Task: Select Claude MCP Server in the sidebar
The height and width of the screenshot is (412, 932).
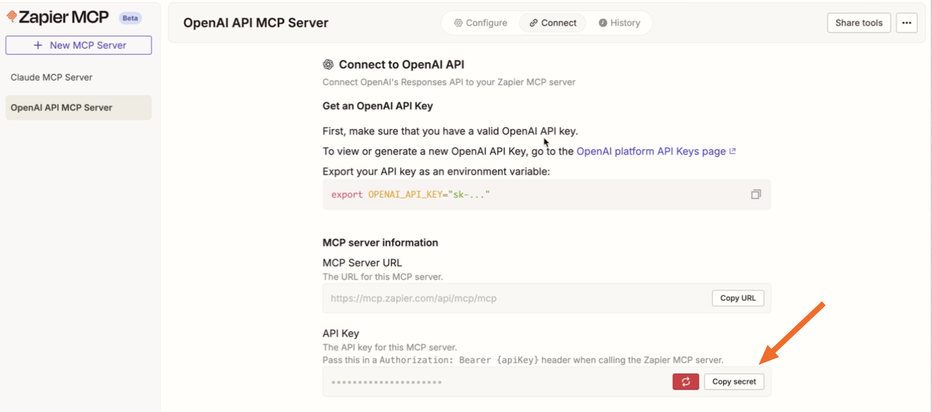Action: pos(51,77)
